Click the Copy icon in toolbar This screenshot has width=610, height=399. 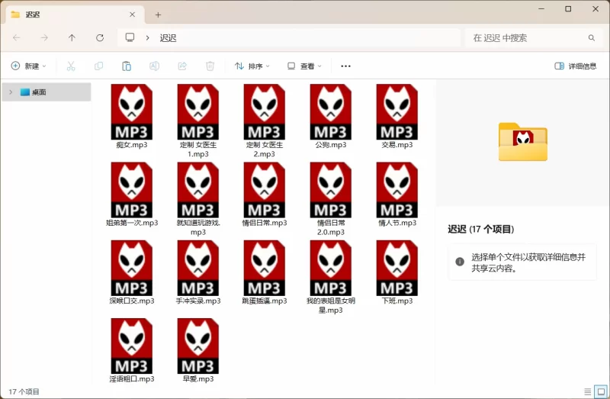tap(98, 66)
